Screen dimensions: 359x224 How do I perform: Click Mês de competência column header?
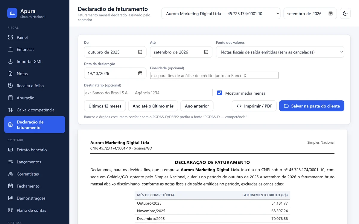pos(156,195)
